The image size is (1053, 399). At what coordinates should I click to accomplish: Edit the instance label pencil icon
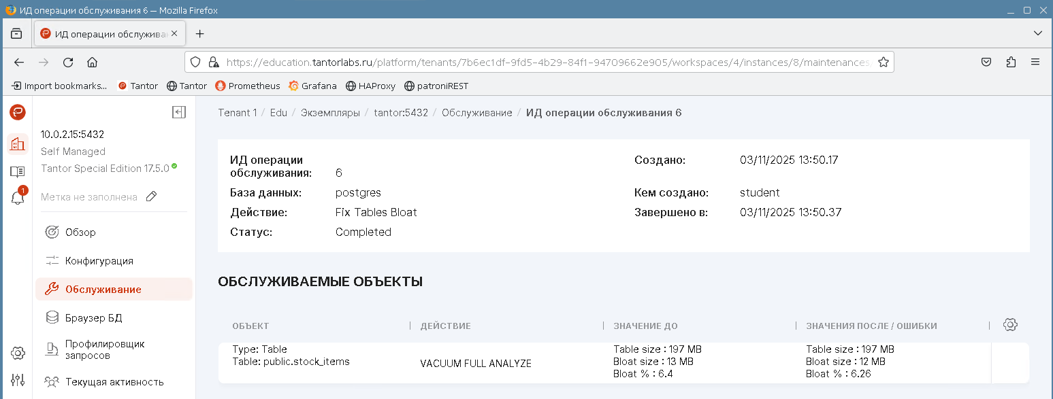coord(152,196)
